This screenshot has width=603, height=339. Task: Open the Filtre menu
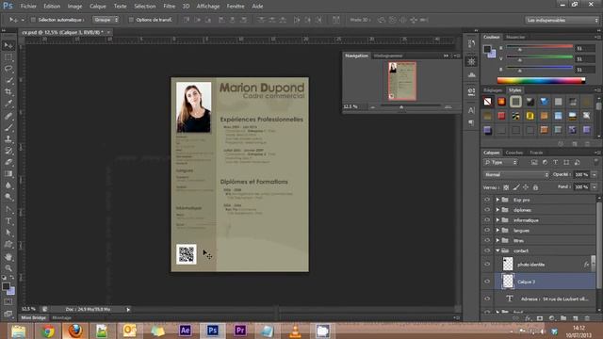(170, 7)
